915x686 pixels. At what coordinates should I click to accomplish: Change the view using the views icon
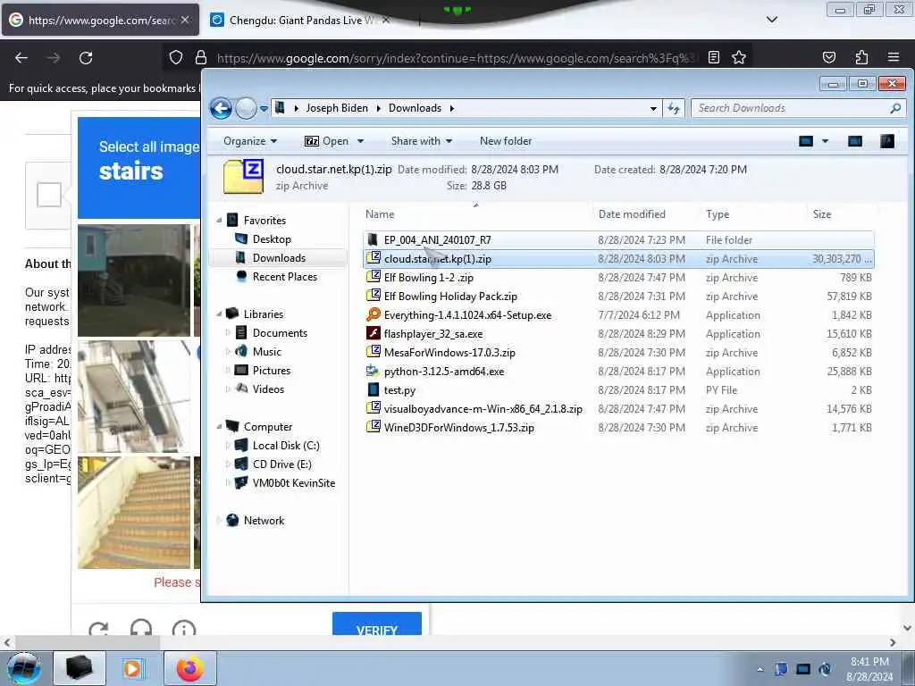tap(806, 141)
